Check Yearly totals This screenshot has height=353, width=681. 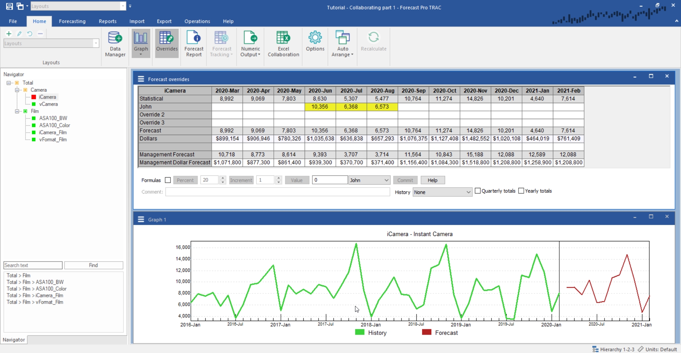click(521, 191)
